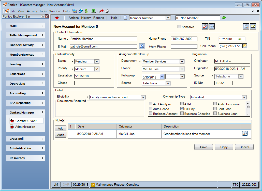The height and width of the screenshot is (191, 262).
Task: Enable the Business Checking checkbox
Action: click(x=182, y=113)
